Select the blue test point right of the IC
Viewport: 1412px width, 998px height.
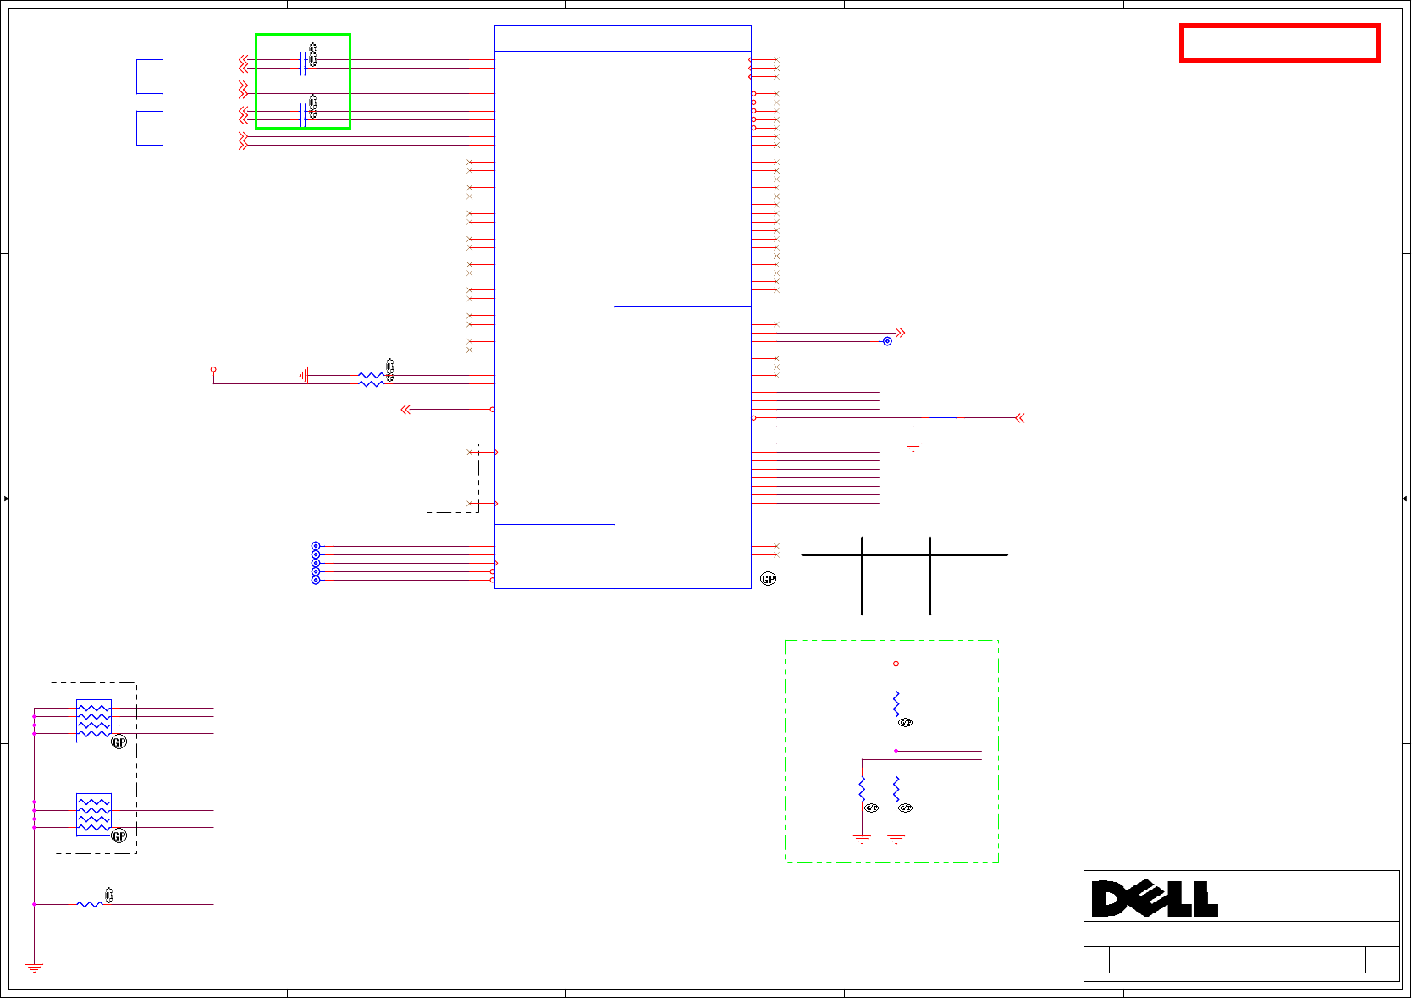[887, 341]
